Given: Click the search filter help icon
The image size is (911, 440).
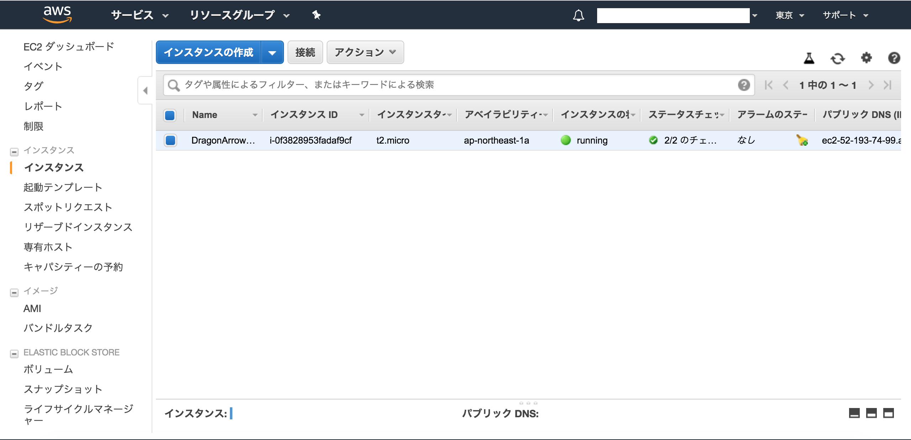Looking at the screenshot, I should pos(744,85).
